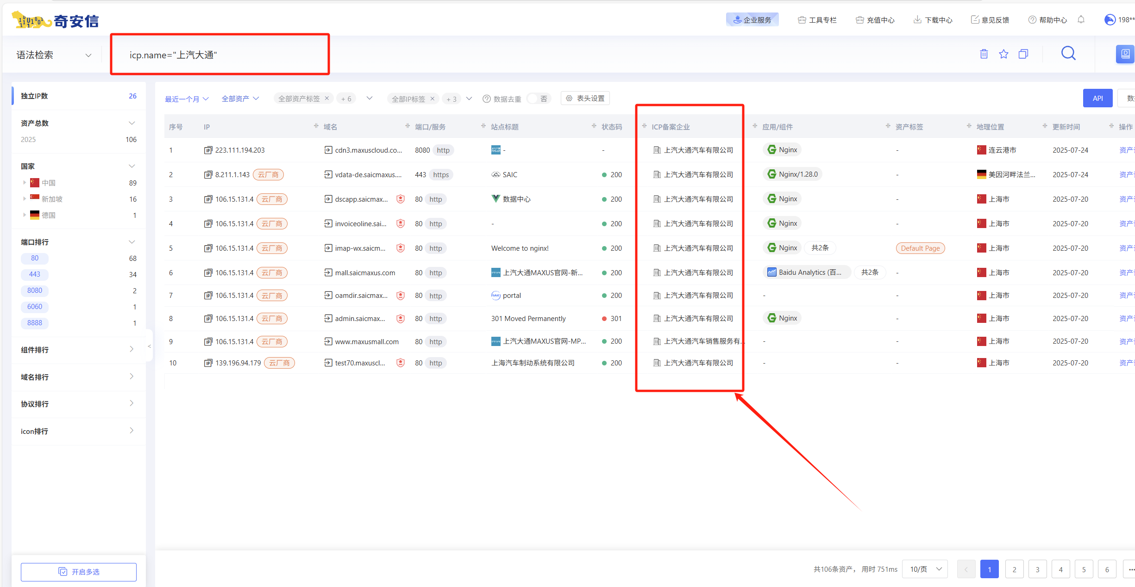Open the 工具专栏 menu

pos(817,19)
